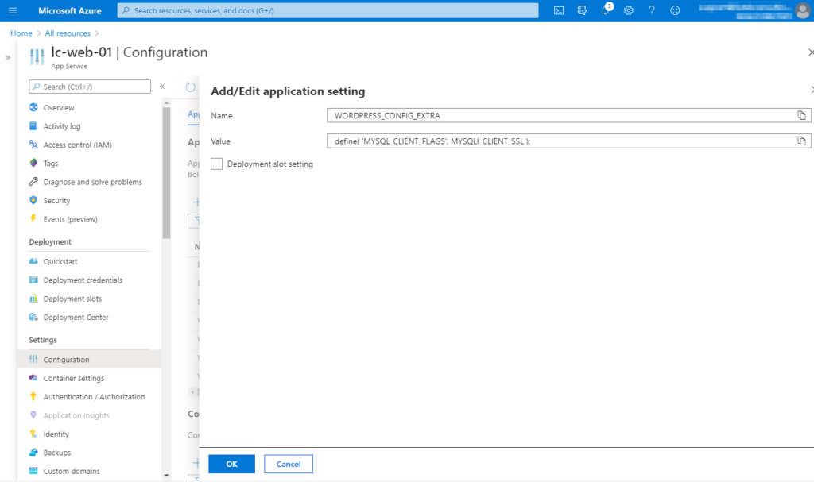814x482 pixels.
Task: Focus the global search resources box
Action: 328,10
